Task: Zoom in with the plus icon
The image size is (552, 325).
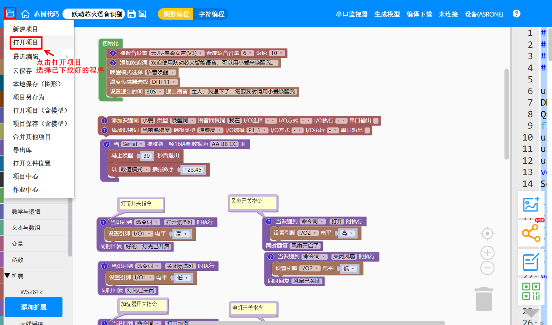Action: pyautogui.click(x=487, y=253)
